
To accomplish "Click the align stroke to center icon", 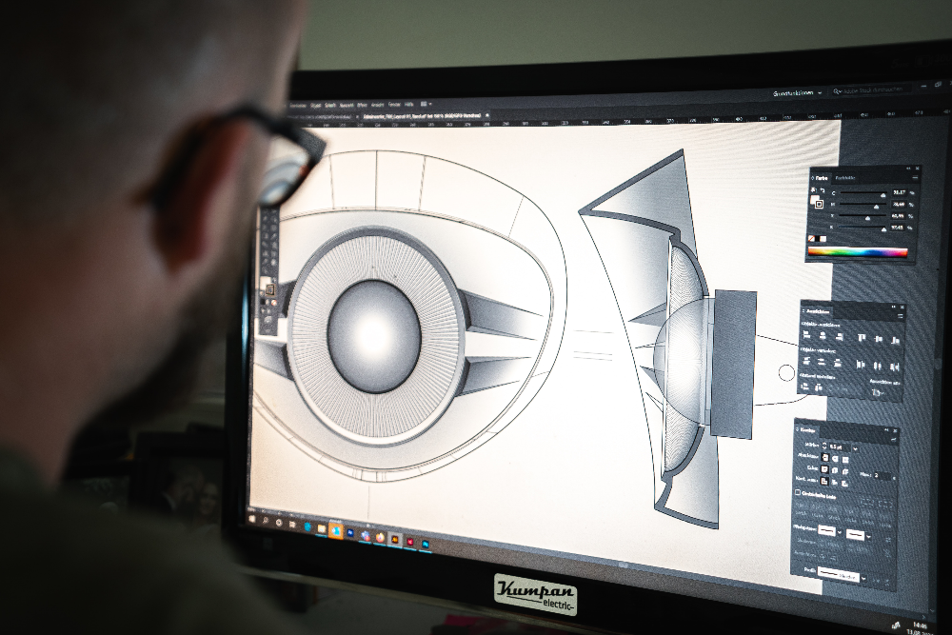I will coord(823,482).
